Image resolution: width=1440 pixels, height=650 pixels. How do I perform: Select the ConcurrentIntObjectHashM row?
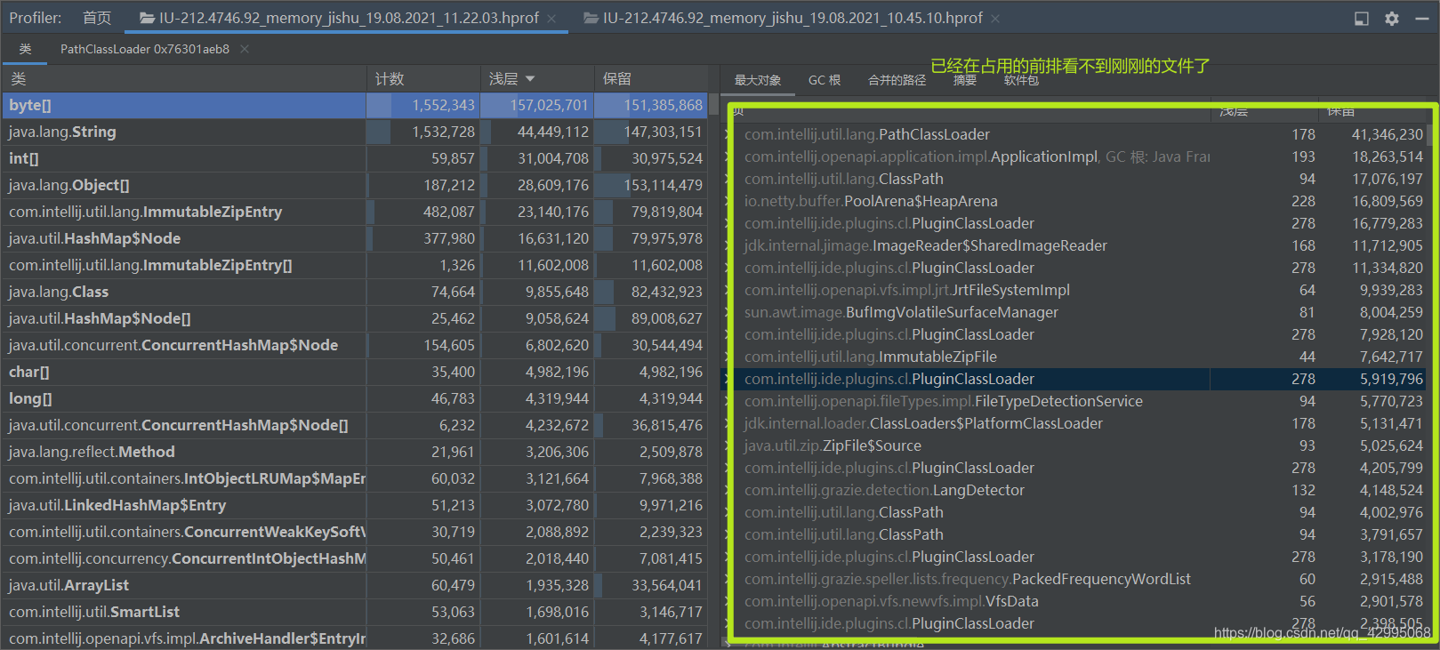355,558
